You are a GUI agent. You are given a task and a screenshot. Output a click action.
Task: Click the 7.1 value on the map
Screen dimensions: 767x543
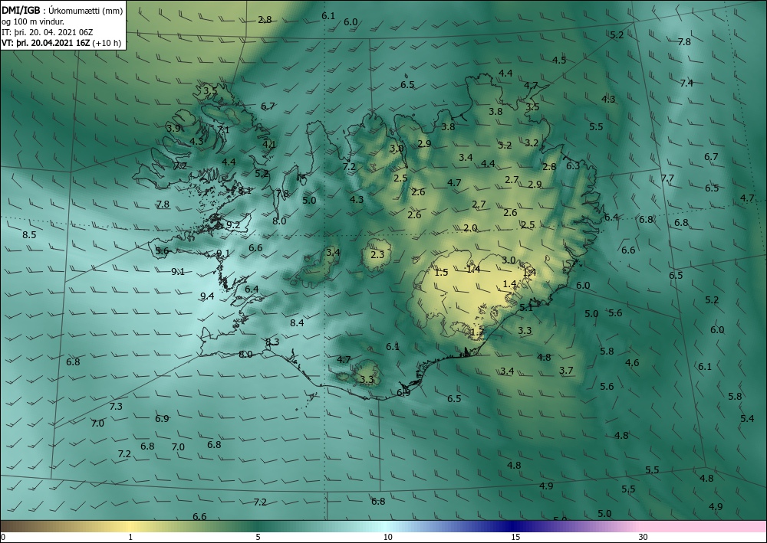click(x=223, y=130)
